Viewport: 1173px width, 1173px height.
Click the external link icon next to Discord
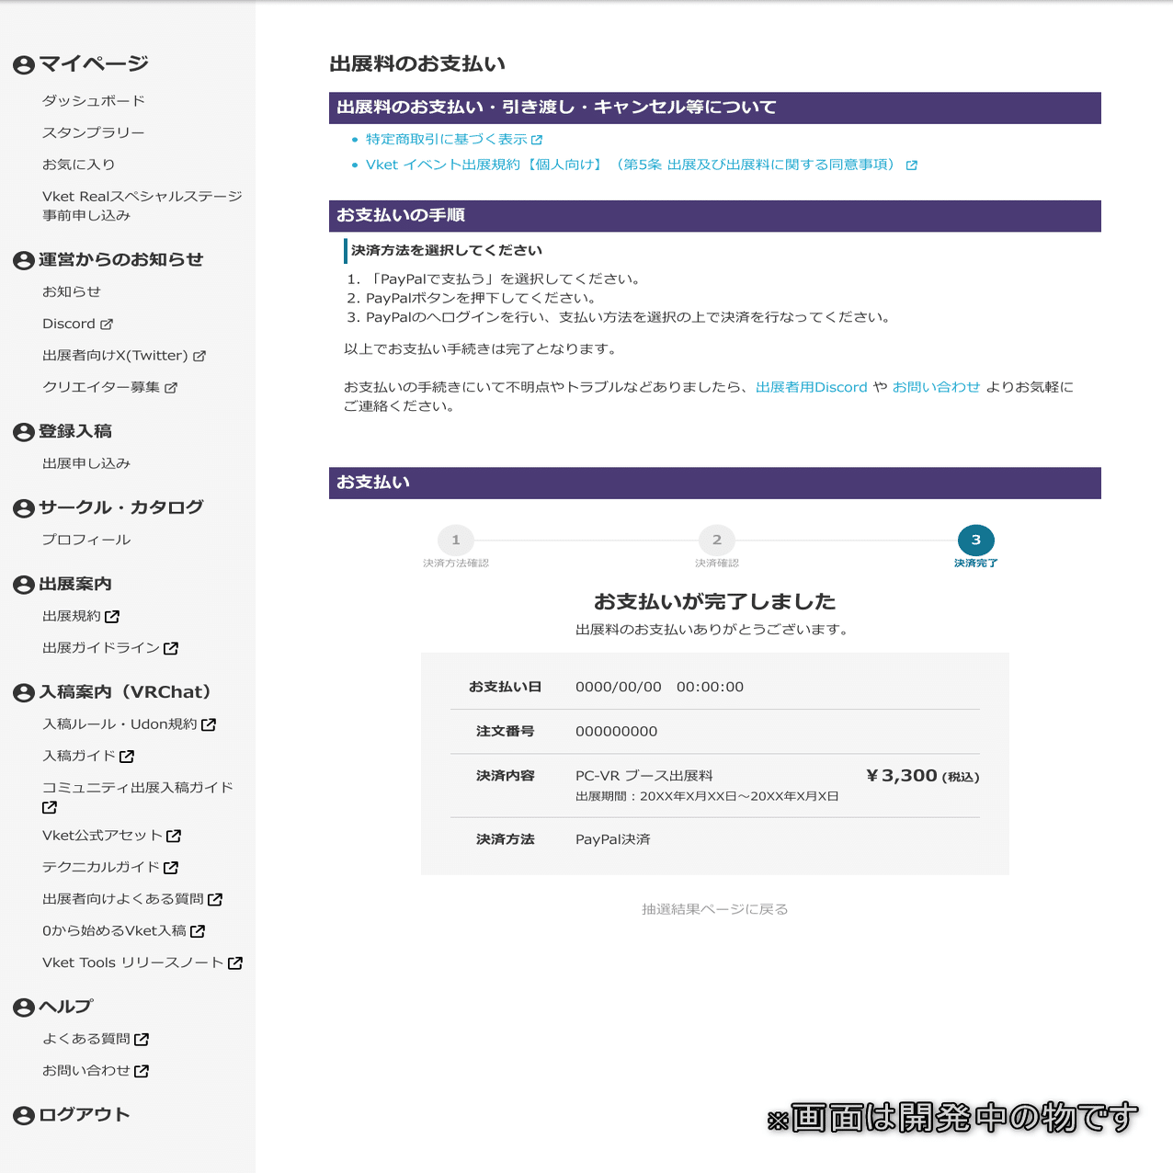coord(109,324)
